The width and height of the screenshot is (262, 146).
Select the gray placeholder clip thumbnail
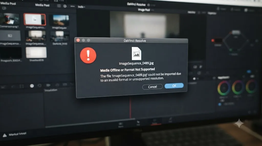(x=10, y=36)
